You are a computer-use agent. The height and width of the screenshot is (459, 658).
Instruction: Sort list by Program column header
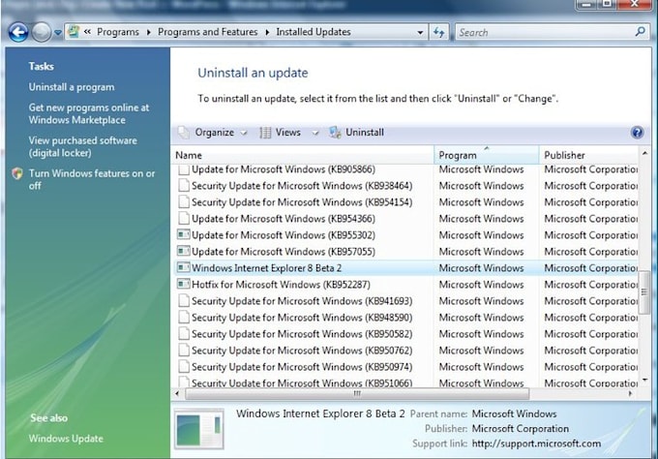[x=487, y=155]
